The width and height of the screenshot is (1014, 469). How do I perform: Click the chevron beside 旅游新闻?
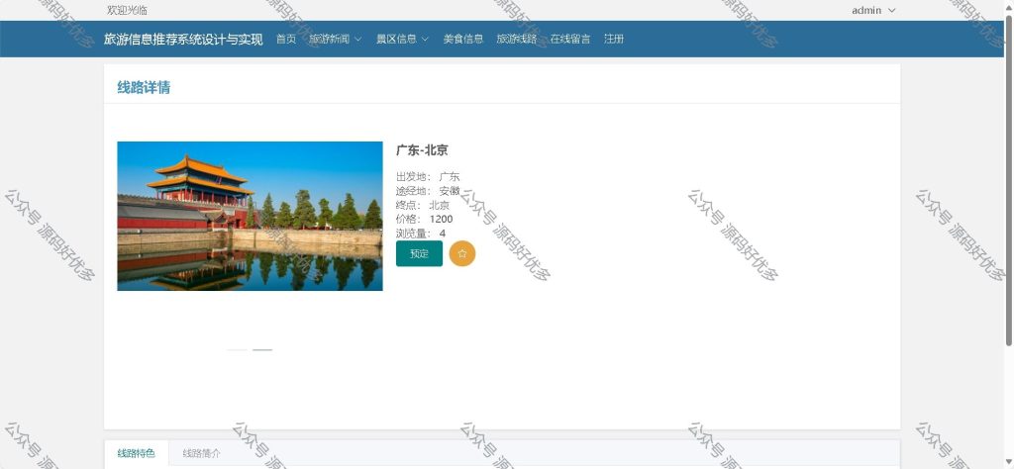click(357, 39)
